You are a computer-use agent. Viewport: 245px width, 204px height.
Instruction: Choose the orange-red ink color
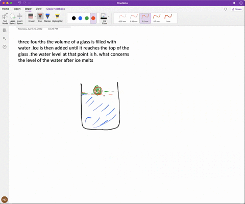click(x=93, y=18)
